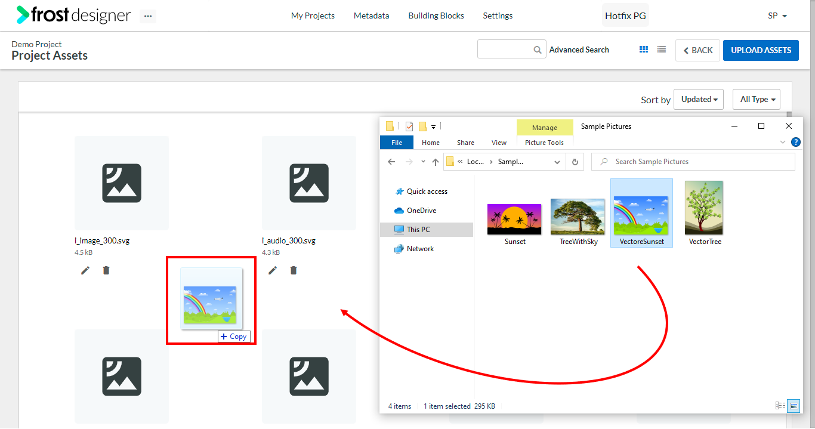Screen dimensions: 815x429
Task: Click the Demo Project breadcrumb text
Action: click(x=36, y=44)
